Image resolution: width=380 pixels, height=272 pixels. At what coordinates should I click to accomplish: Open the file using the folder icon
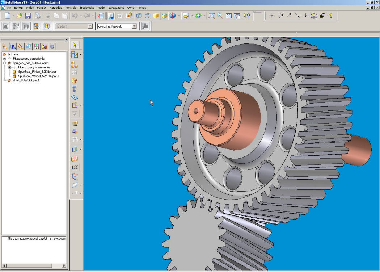point(19,16)
